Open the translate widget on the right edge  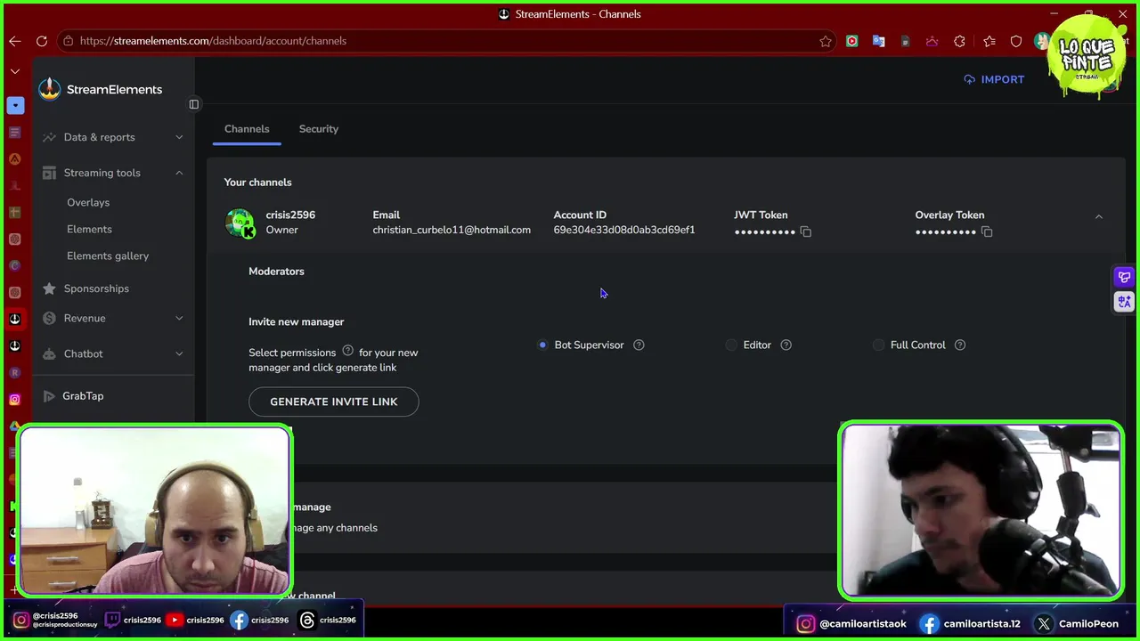[1124, 302]
